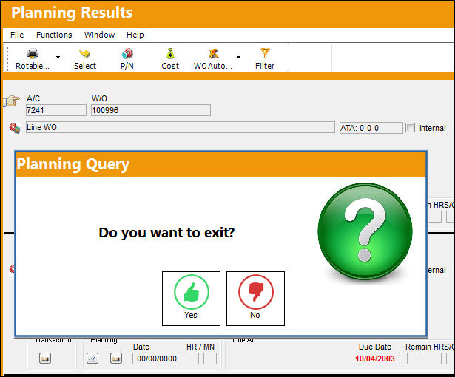The image size is (455, 377).
Task: Click the Planning Results title bar
Action: 228,13
